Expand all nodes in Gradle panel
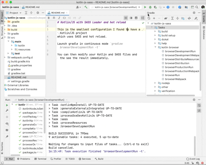Viewport: 206px width, 165px height. pyautogui.click(x=172, y=18)
